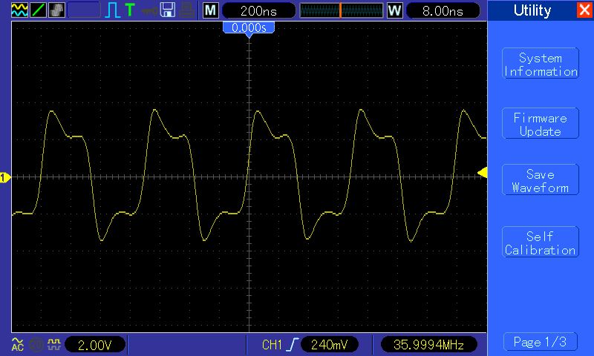Toggle the rising edge trigger slope icon
Image resolution: width=594 pixels, height=356 pixels.
coord(293,345)
